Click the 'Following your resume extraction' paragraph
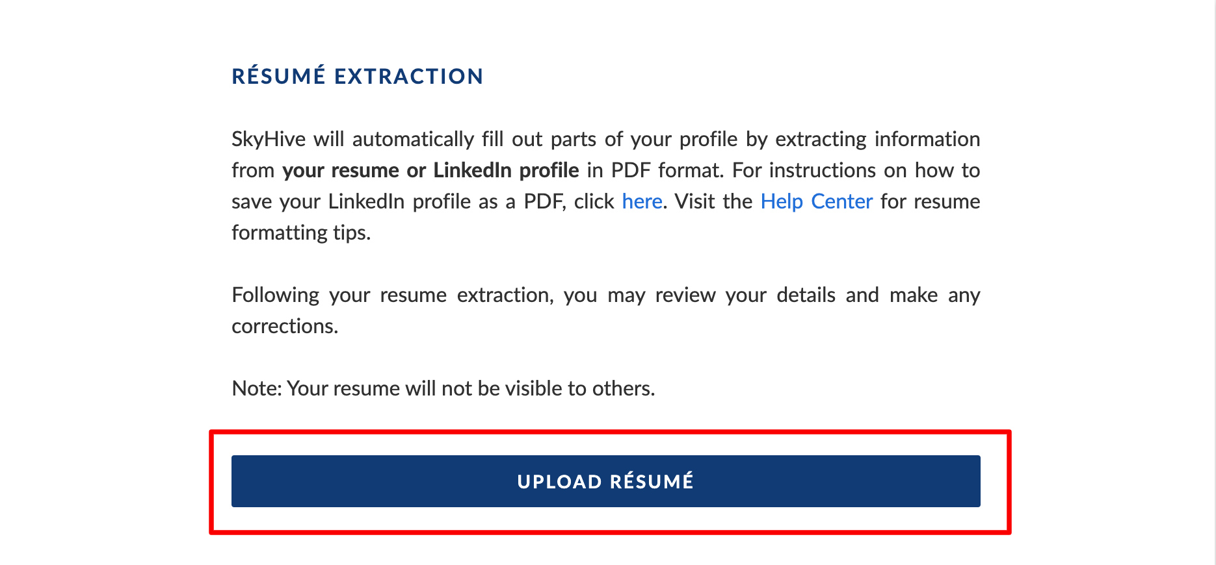This screenshot has height=565, width=1216. (605, 310)
